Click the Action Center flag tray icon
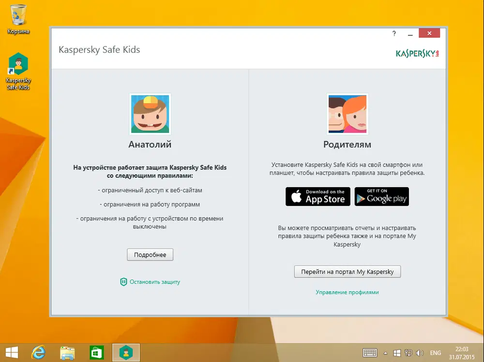The image size is (484, 362). 397,353
